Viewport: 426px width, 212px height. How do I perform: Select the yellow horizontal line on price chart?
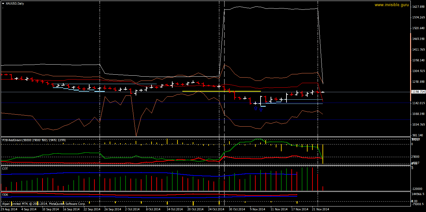coord(222,91)
